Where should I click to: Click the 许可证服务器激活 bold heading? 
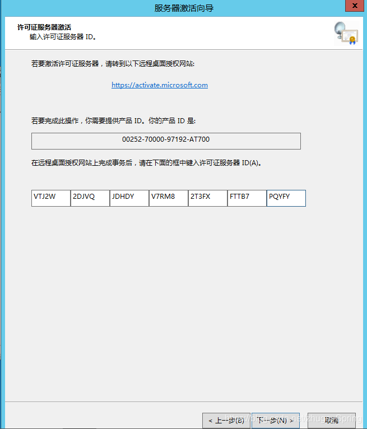(x=44, y=27)
